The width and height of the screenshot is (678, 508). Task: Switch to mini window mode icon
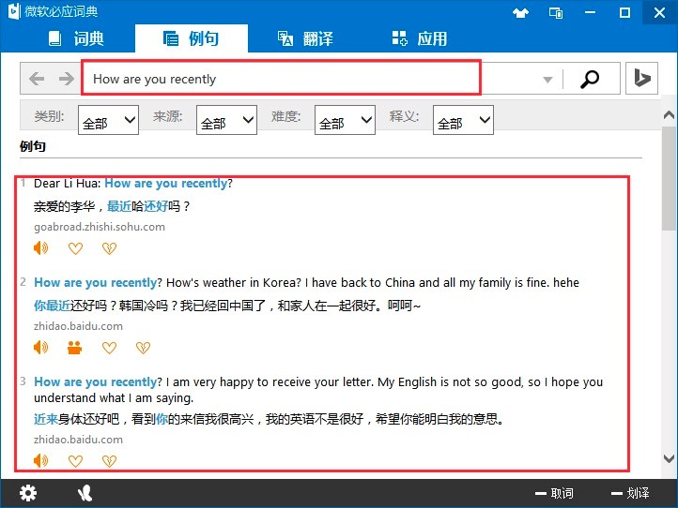tap(556, 12)
